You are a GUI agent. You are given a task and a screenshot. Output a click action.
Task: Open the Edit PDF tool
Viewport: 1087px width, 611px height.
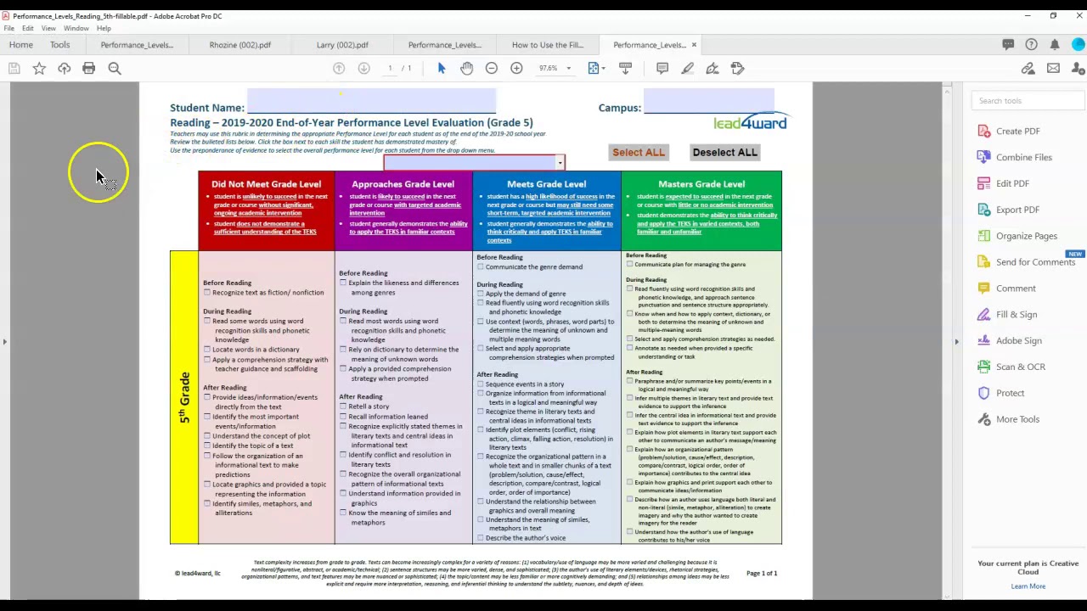[x=1012, y=183]
